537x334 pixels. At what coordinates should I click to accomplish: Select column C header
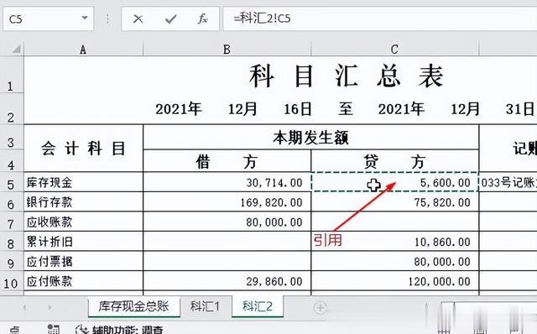coord(394,50)
